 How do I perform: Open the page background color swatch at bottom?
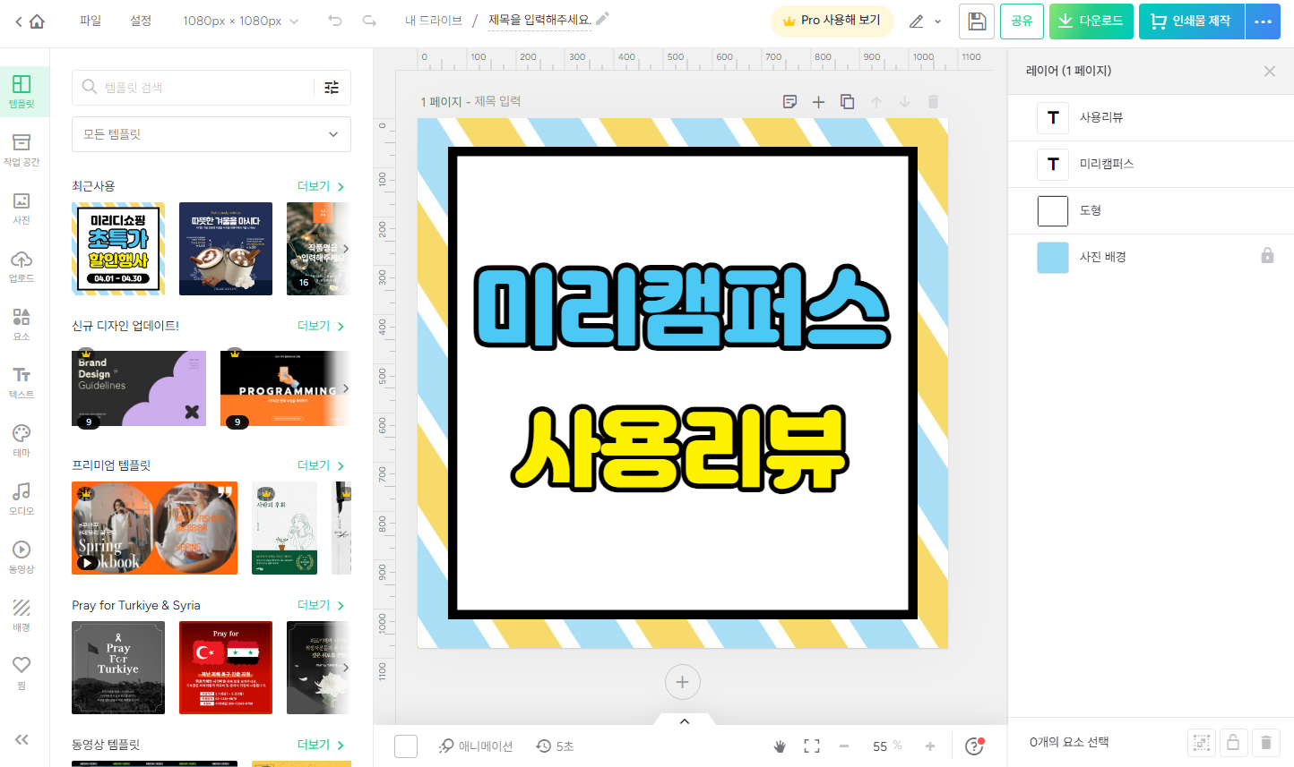pos(406,746)
